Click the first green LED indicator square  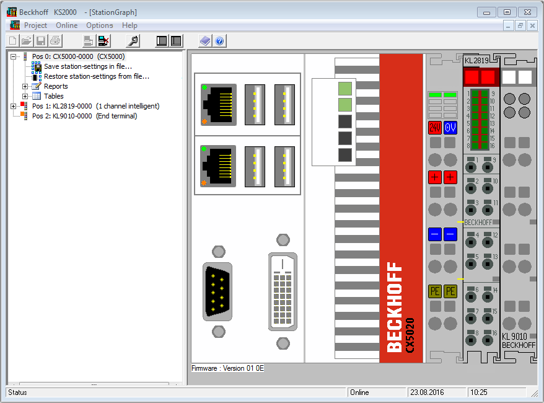[345, 89]
